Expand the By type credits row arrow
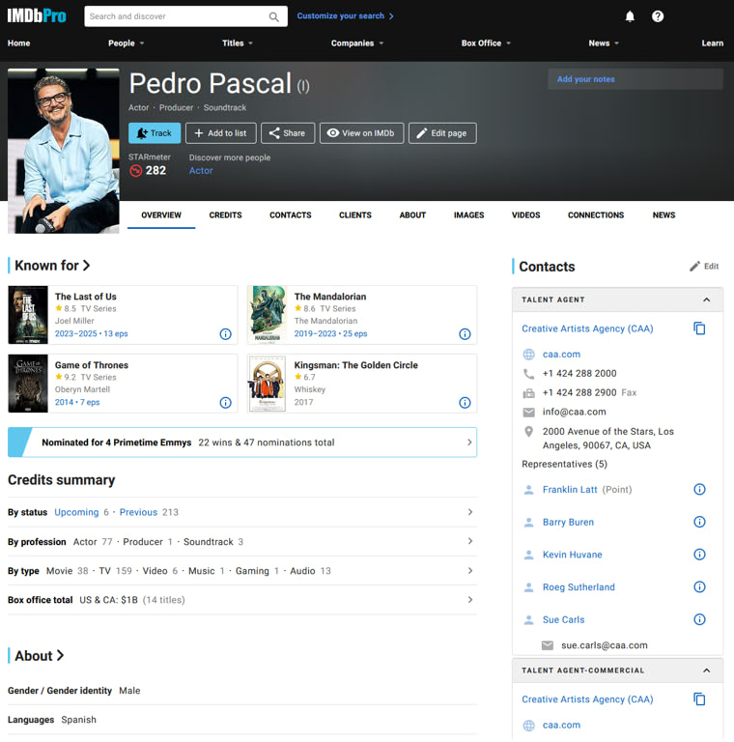This screenshot has width=734, height=742. click(470, 571)
